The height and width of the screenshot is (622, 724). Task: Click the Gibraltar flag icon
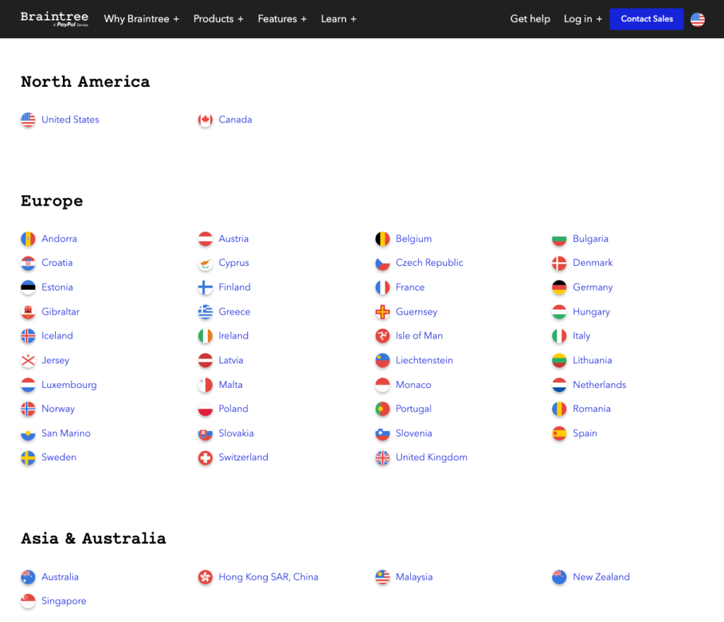click(x=28, y=312)
